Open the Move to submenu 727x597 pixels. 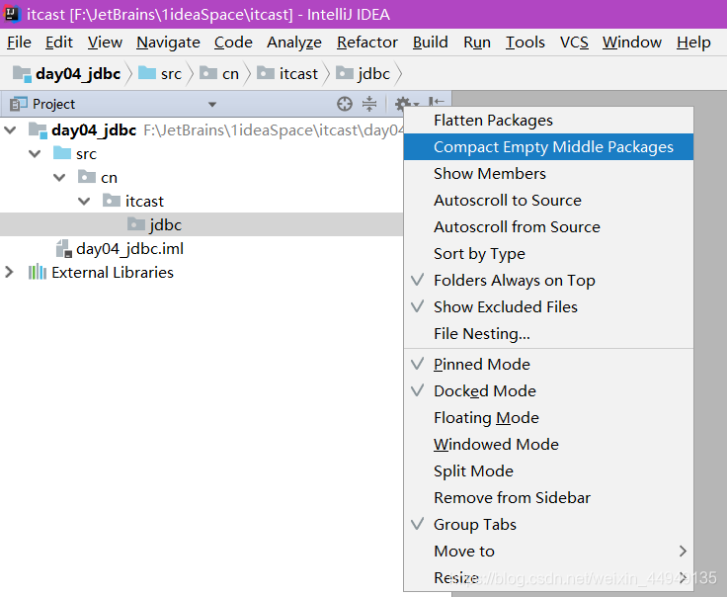(x=548, y=552)
